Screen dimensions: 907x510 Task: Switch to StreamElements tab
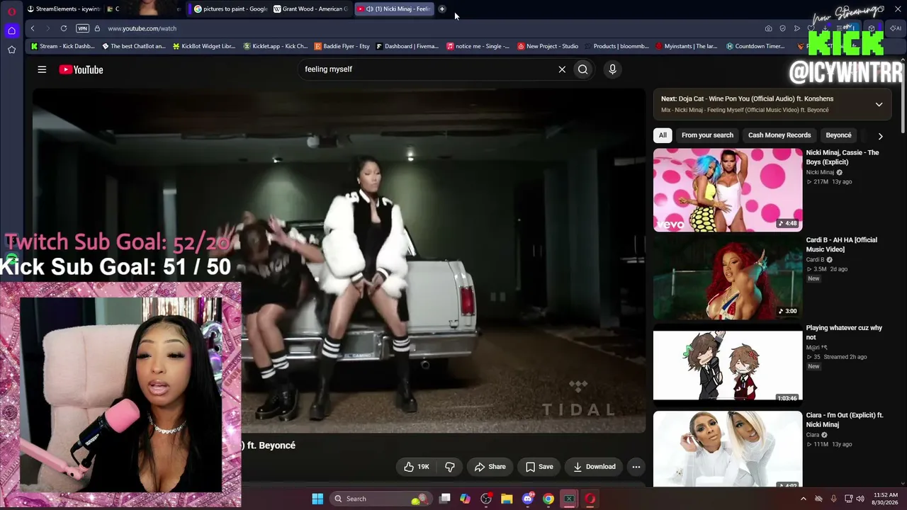pyautogui.click(x=64, y=9)
